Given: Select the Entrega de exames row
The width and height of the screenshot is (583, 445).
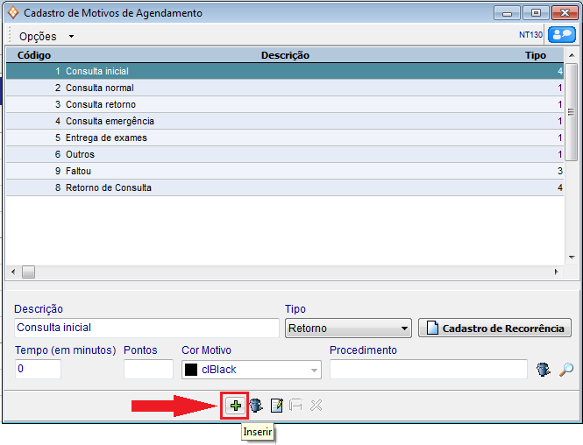Looking at the screenshot, I should (x=106, y=138).
